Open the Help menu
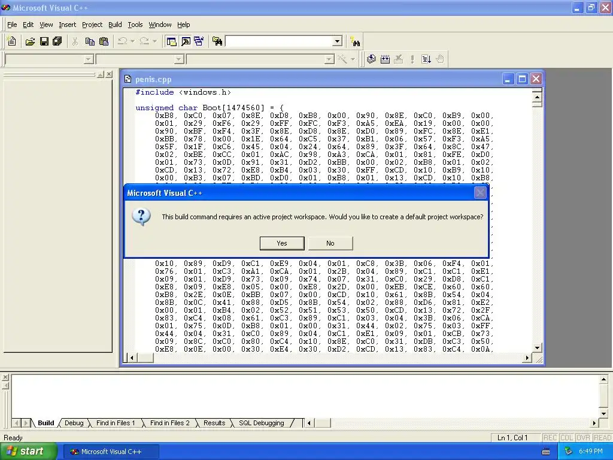 (183, 25)
